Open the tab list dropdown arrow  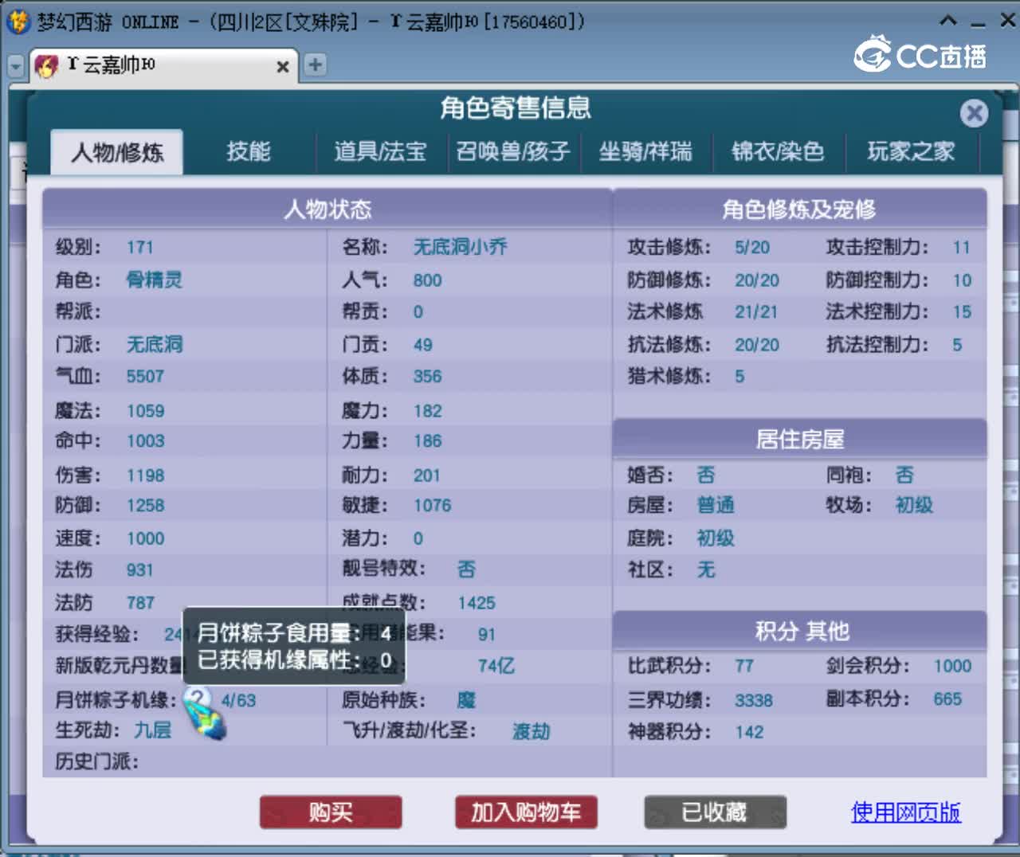(x=15, y=66)
